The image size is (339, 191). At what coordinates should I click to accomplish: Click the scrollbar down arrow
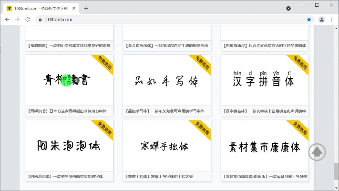click(x=337, y=188)
